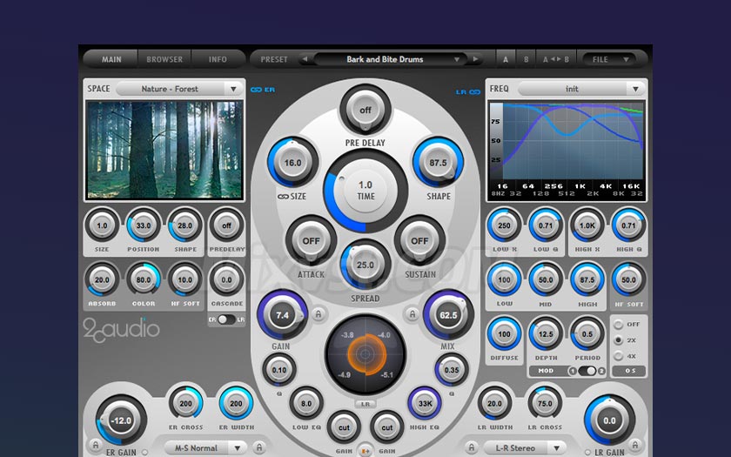Screen dimensions: 731x457
Task: Click the ER CROSS 200 knob
Action: click(185, 403)
